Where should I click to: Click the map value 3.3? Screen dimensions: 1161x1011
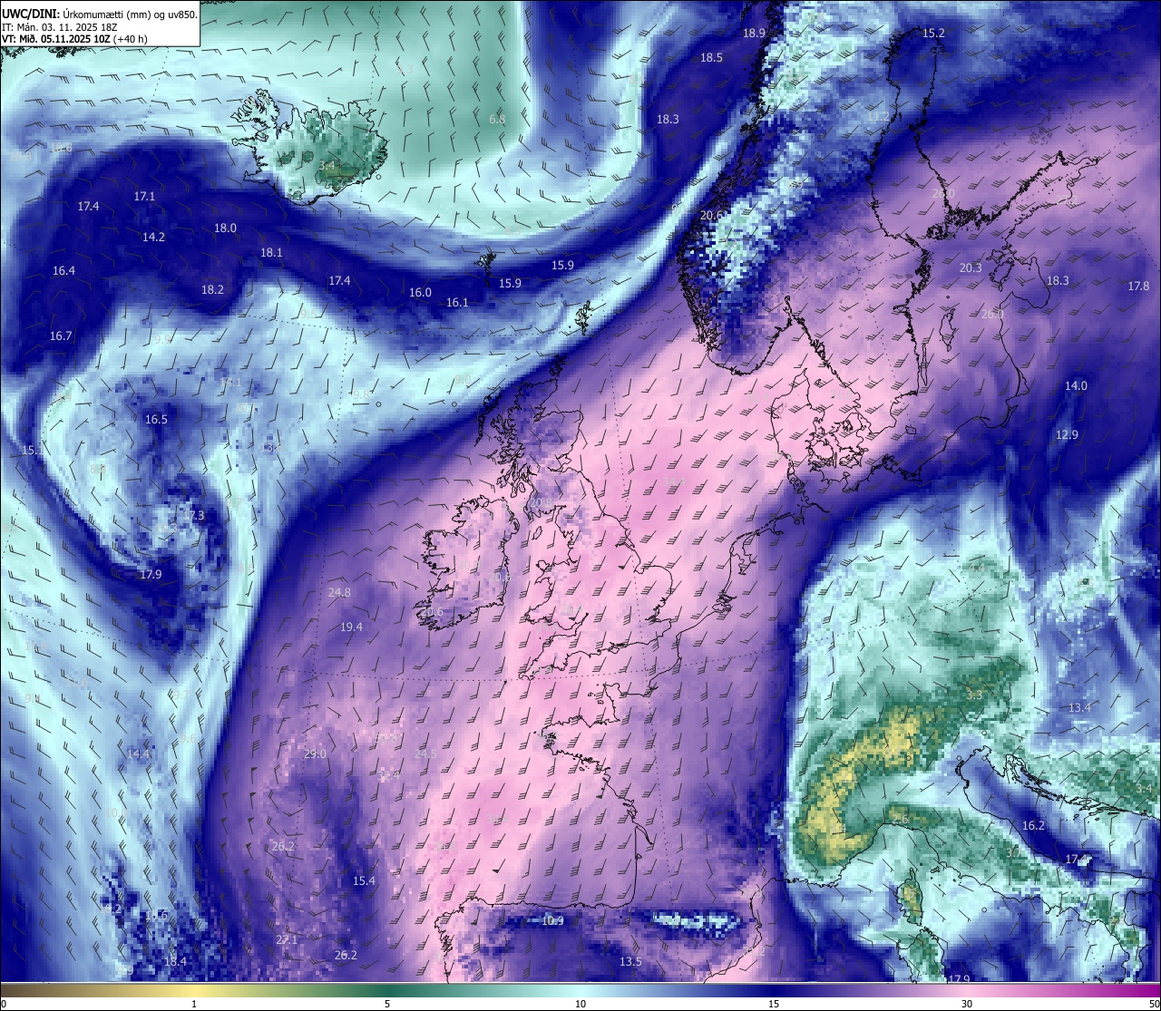click(974, 694)
